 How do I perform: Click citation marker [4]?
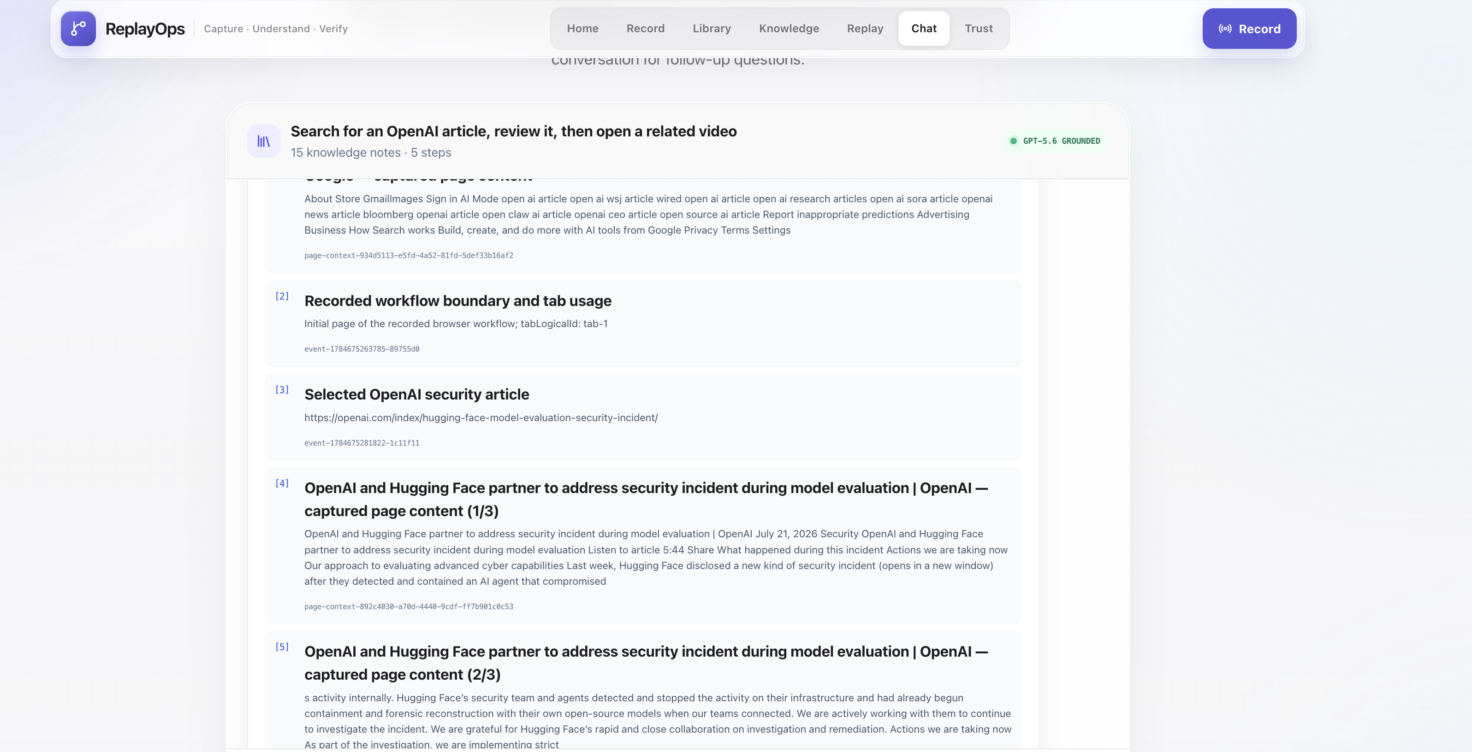282,483
